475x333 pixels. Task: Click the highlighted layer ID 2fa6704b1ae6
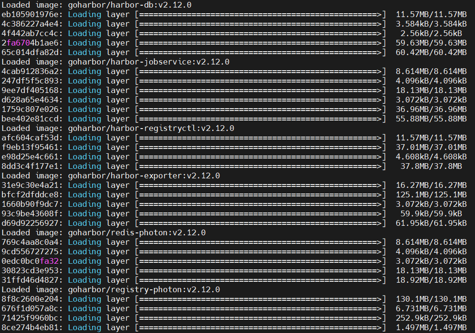[32, 43]
